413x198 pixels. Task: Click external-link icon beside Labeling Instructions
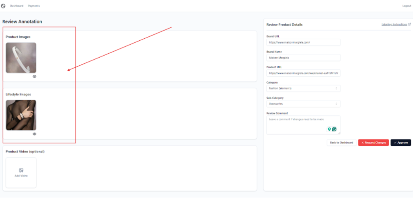click(x=409, y=24)
